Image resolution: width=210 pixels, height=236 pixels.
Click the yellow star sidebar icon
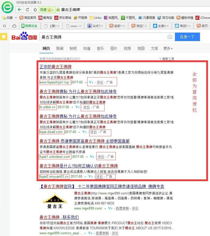[x=4, y=37]
